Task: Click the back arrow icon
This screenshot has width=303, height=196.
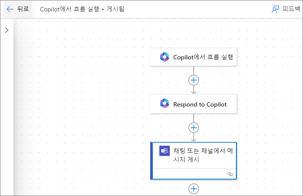Action: point(10,9)
